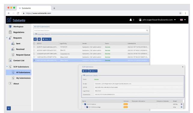Uncheck the highlighted Bikes GmbH row checkbox
Screen dimensions: 193x113
(x=34, y=60)
